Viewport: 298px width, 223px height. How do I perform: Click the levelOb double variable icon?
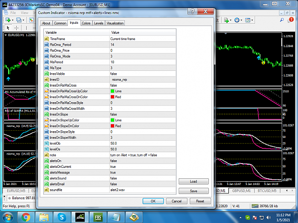pyautogui.click(x=47, y=144)
